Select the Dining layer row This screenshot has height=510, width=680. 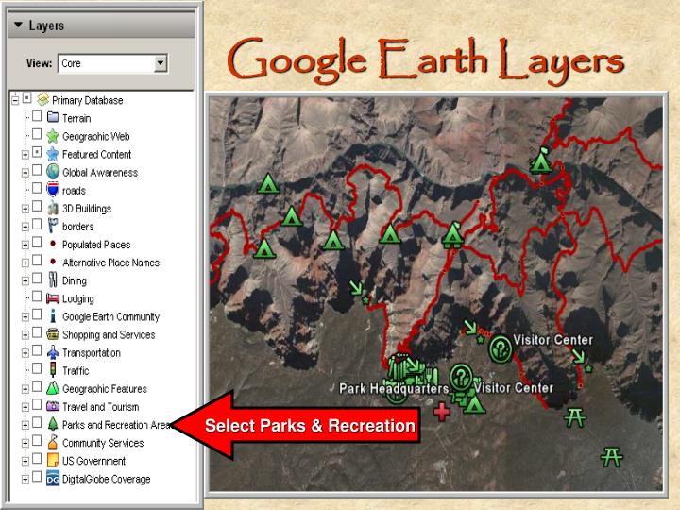75,280
